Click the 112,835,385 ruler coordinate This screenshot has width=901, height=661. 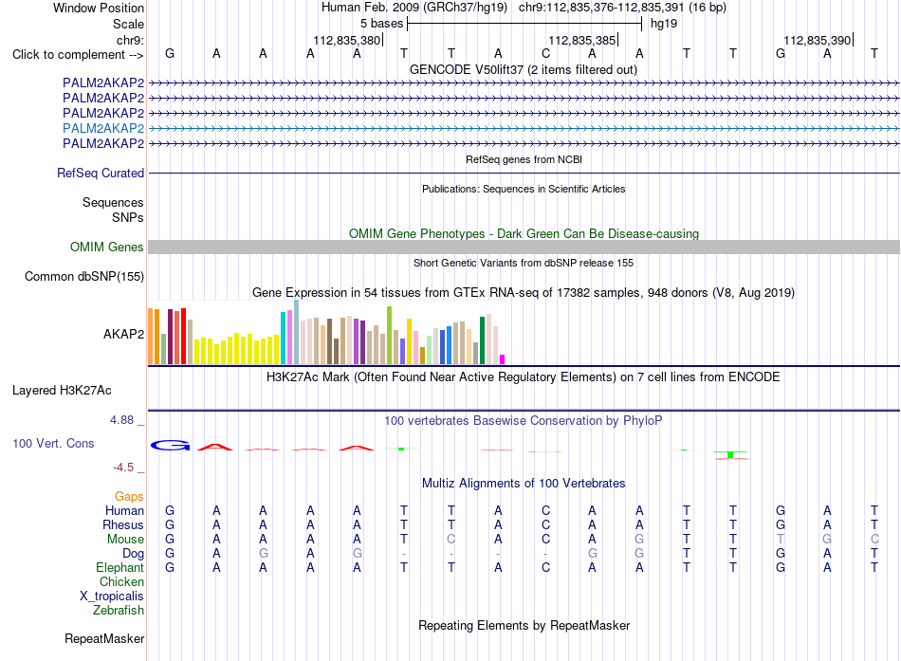click(581, 40)
